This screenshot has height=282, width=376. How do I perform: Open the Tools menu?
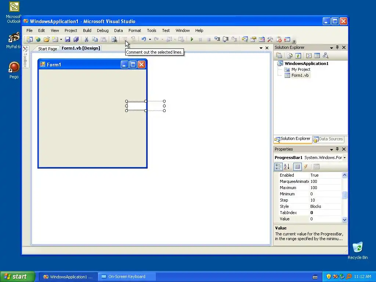152,30
